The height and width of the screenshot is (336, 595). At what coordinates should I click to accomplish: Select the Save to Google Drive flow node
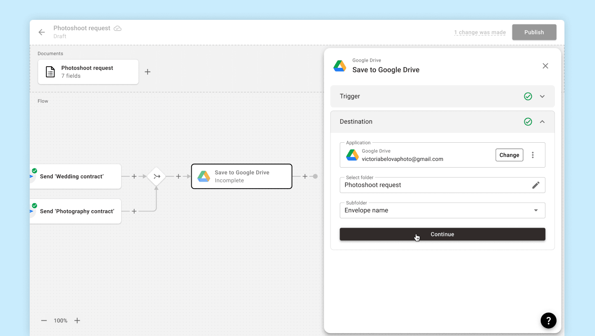pyautogui.click(x=242, y=176)
